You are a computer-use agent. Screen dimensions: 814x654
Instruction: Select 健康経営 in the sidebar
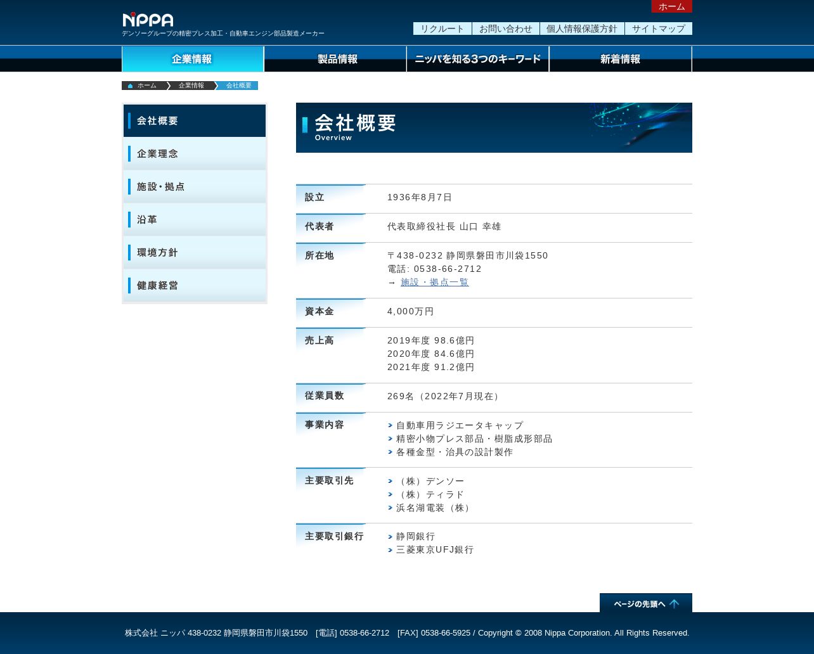(x=195, y=285)
